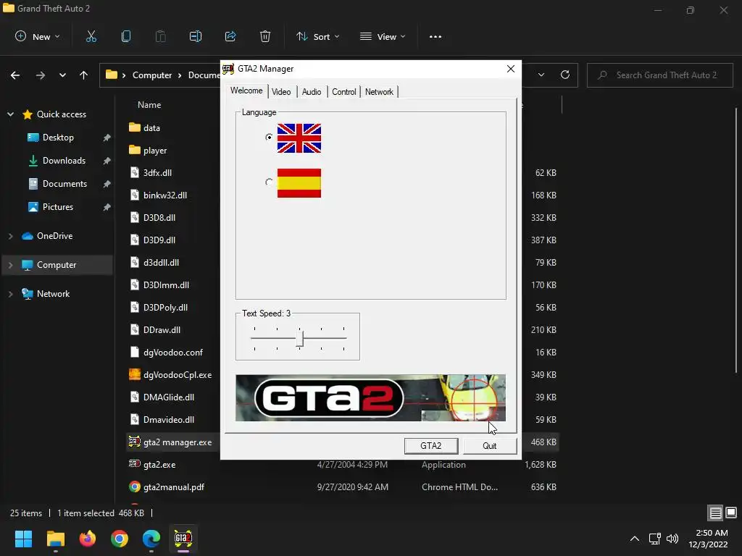
Task: Click the Quit button
Action: click(x=489, y=446)
